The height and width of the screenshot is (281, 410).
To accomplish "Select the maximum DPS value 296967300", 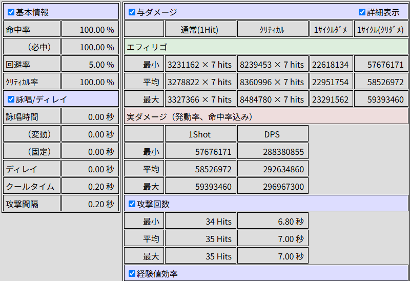I will point(273,186).
